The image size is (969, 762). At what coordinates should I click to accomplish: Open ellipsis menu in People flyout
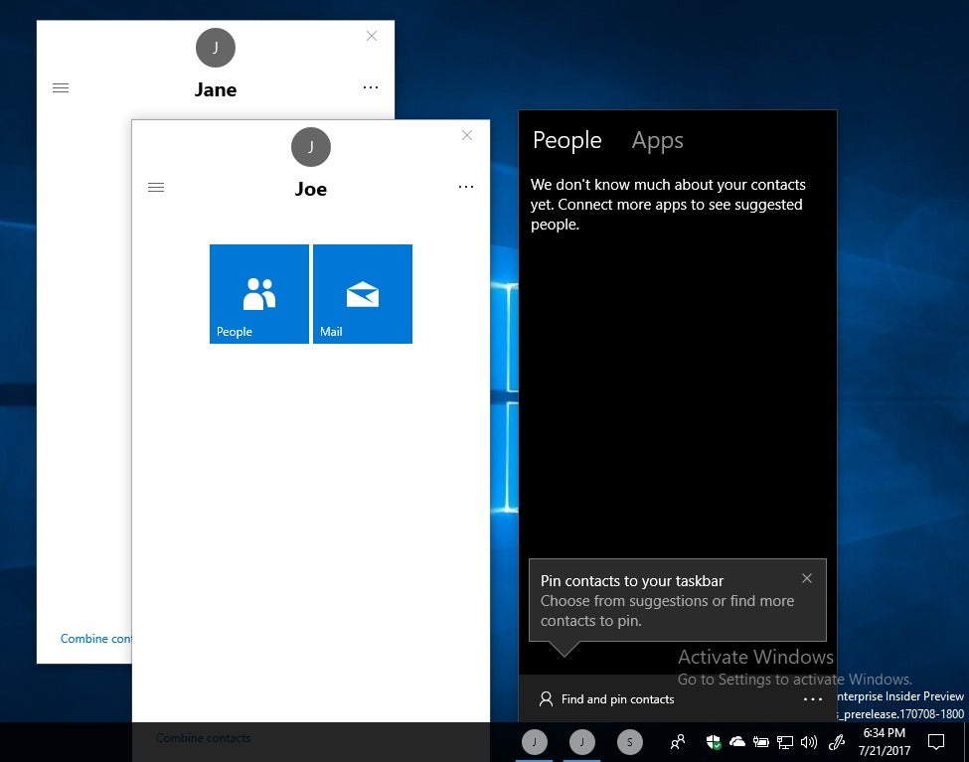pyautogui.click(x=813, y=699)
